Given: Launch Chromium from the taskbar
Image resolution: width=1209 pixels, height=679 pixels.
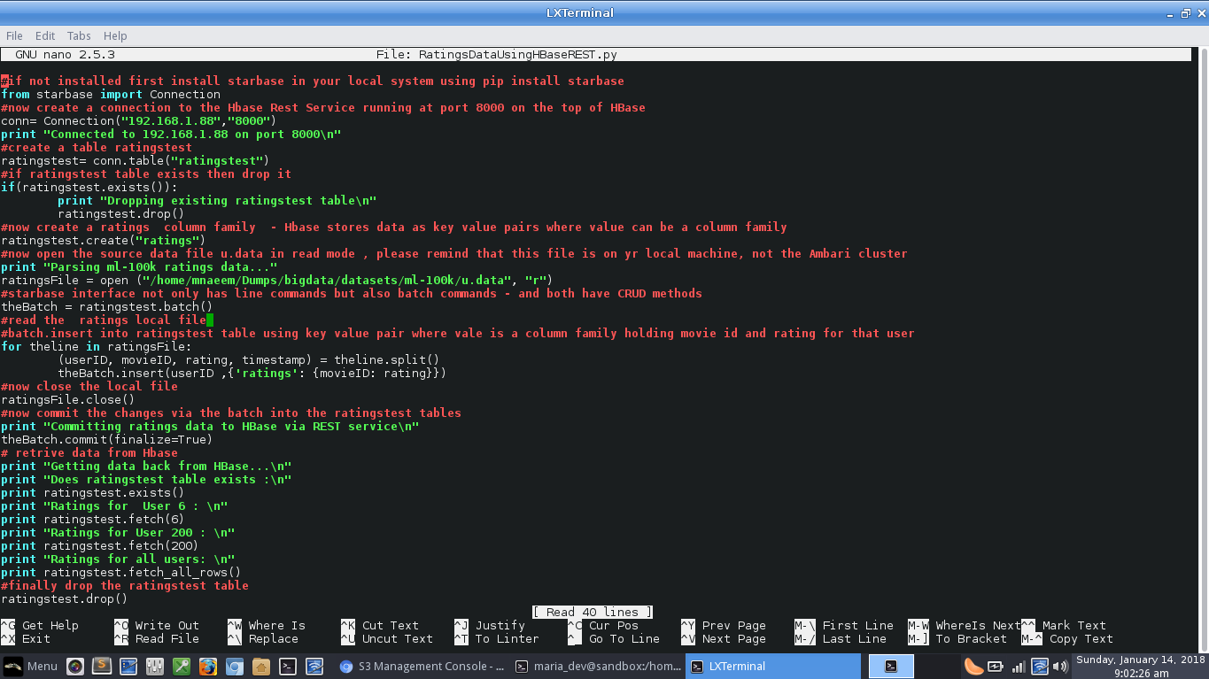Looking at the screenshot, I should [x=235, y=666].
